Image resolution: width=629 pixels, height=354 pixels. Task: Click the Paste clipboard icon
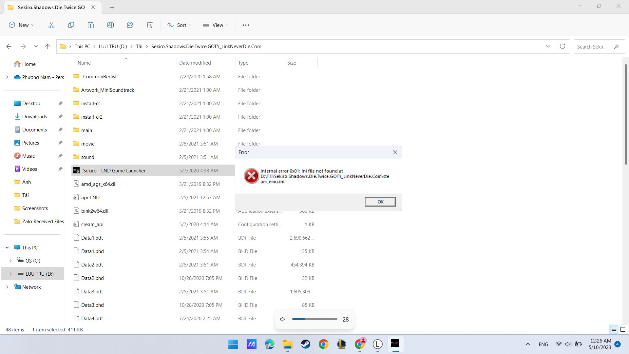[x=91, y=25]
